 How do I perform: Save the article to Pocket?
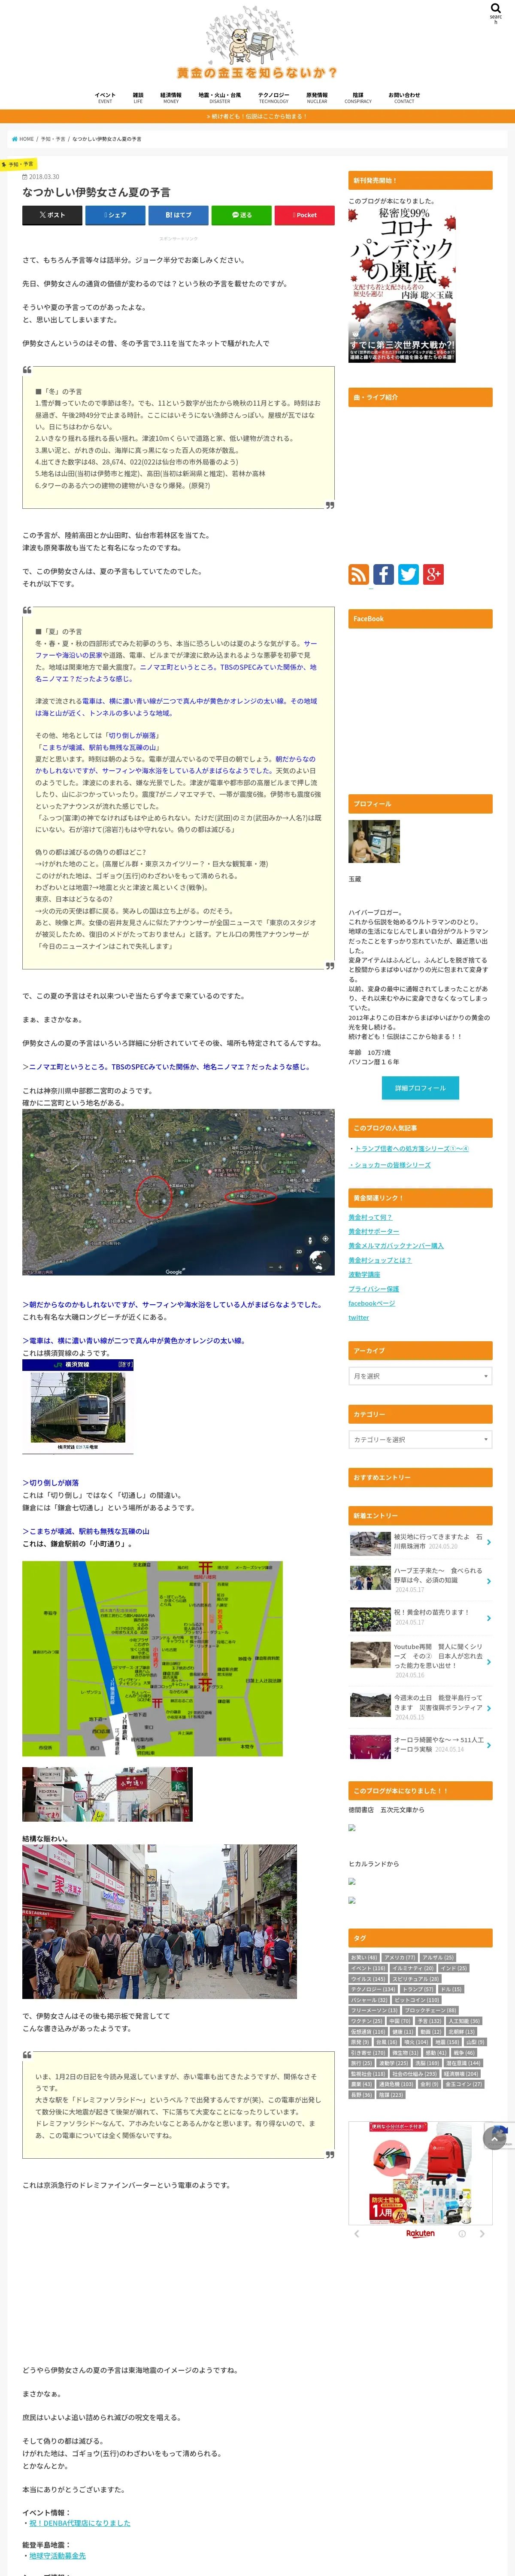click(x=304, y=215)
